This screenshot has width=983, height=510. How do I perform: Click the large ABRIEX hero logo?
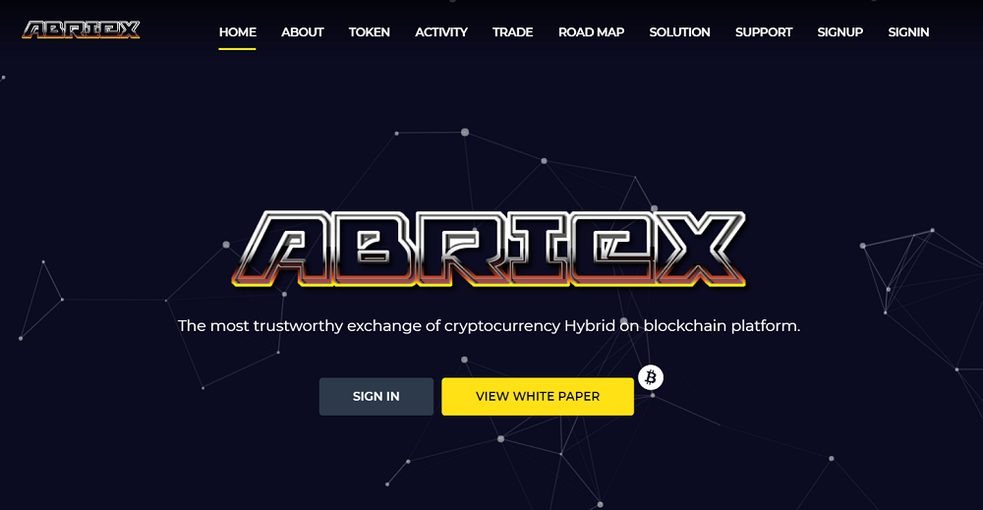[x=490, y=249]
